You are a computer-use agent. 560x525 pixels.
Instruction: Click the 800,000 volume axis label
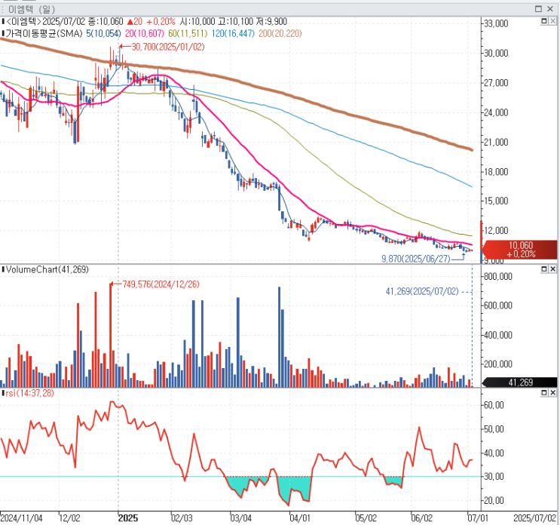pyautogui.click(x=498, y=276)
